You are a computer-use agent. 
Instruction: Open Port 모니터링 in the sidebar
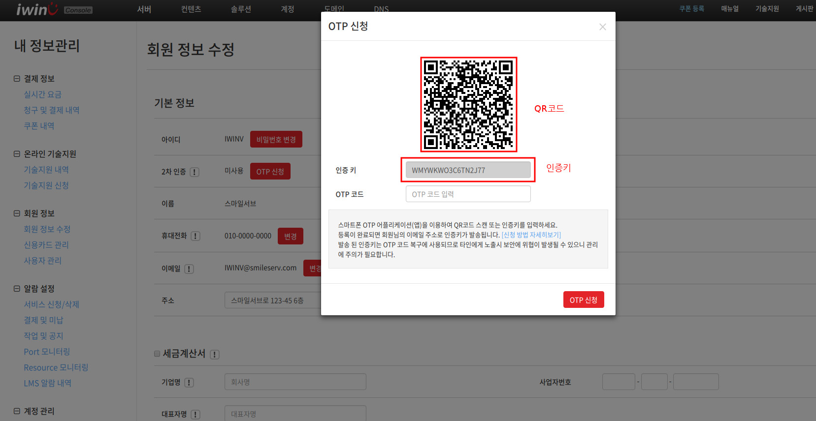[47, 352]
